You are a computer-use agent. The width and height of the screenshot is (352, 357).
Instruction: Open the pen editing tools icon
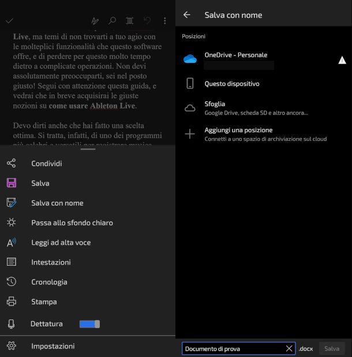95,21
